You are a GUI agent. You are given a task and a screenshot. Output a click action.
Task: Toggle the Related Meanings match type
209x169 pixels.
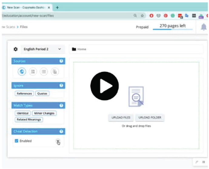coord(29,120)
